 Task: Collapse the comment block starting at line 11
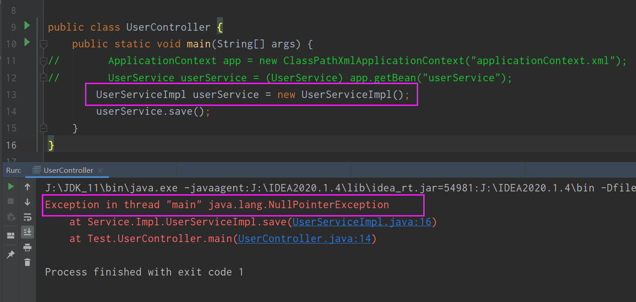tap(44, 61)
